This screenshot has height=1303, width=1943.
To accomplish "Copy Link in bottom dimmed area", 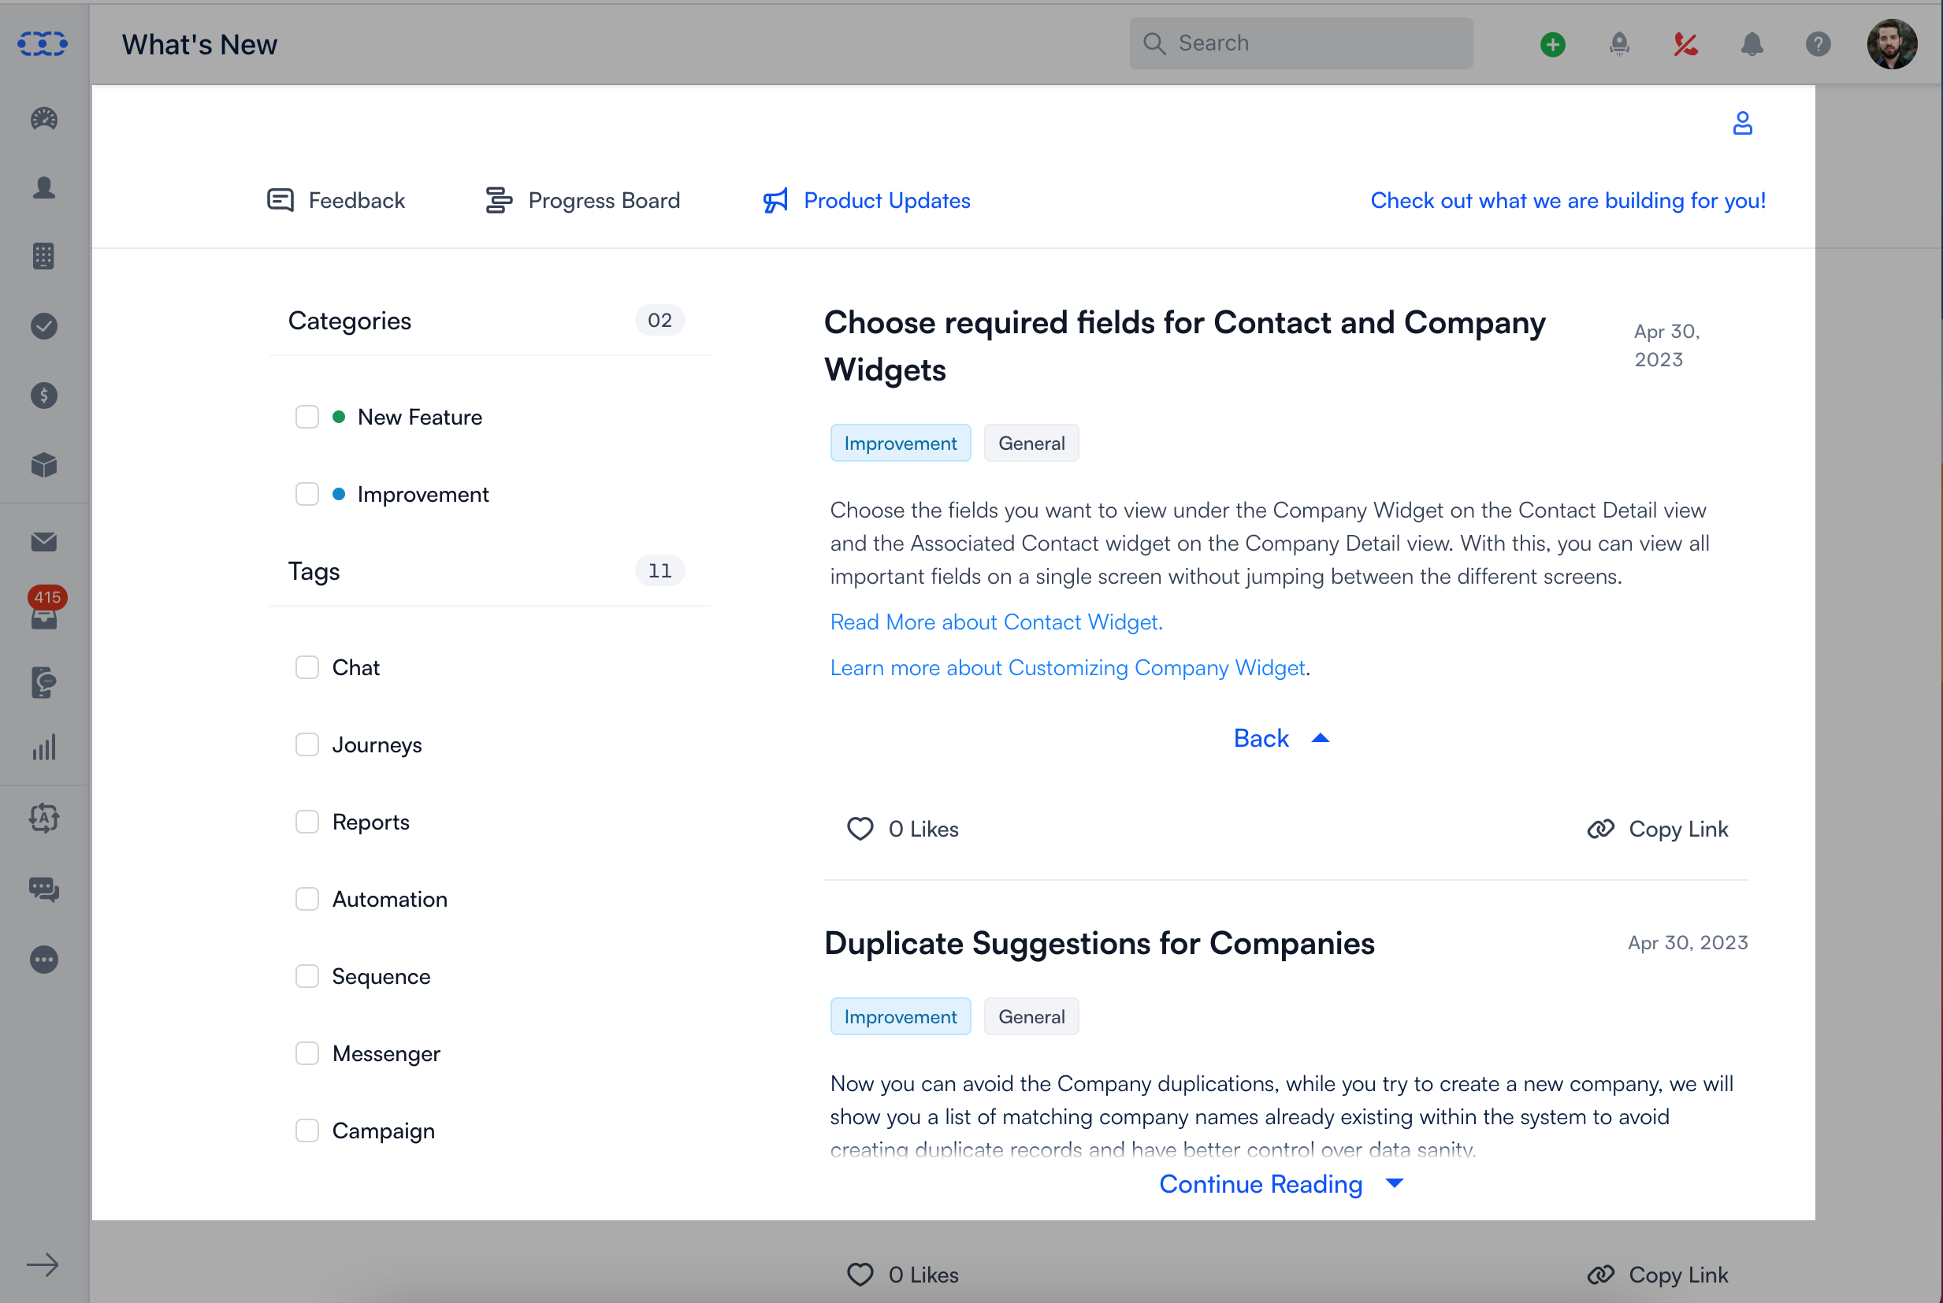I will [1657, 1275].
